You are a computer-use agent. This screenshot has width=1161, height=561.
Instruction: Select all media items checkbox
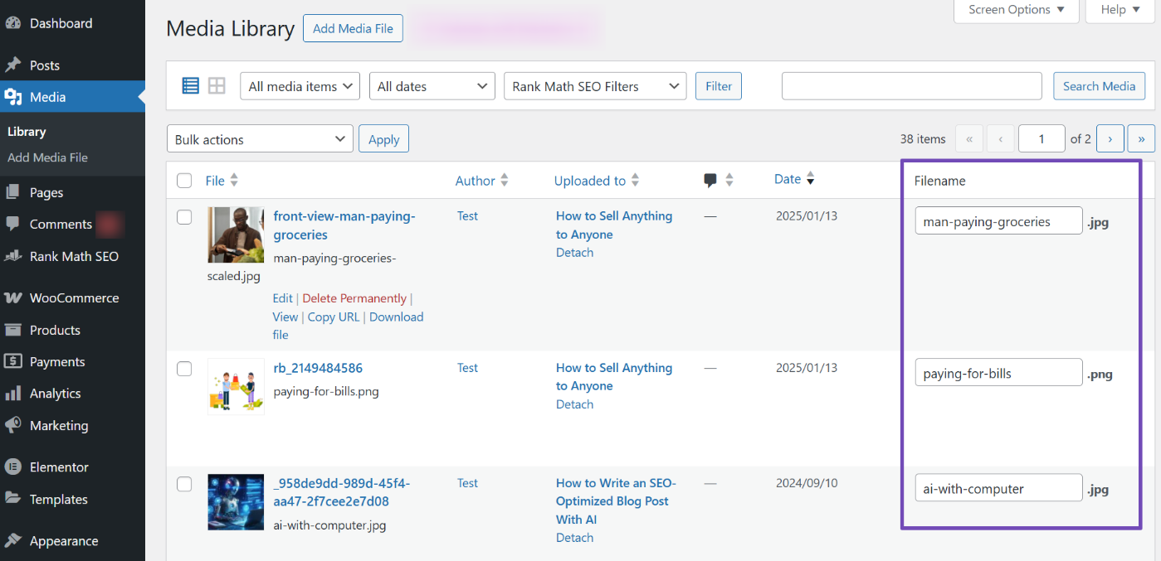[x=184, y=181]
